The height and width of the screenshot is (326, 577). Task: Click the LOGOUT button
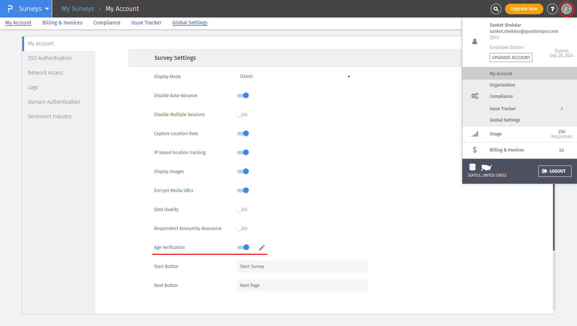tap(554, 171)
